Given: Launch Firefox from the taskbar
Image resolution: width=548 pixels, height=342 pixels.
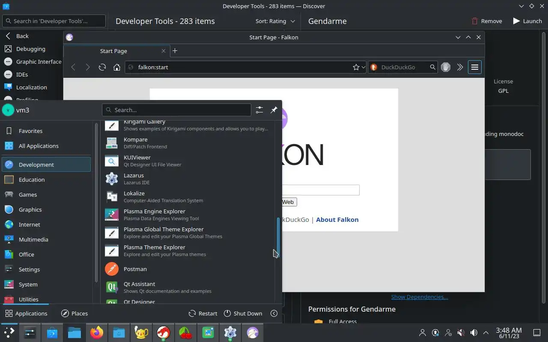Looking at the screenshot, I should pyautogui.click(x=97, y=333).
